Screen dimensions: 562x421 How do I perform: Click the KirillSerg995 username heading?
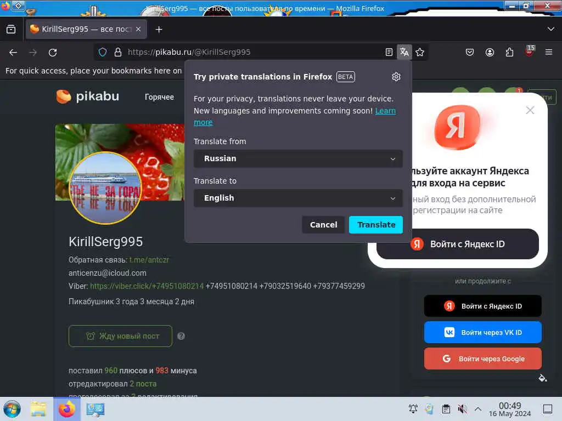pyautogui.click(x=106, y=242)
